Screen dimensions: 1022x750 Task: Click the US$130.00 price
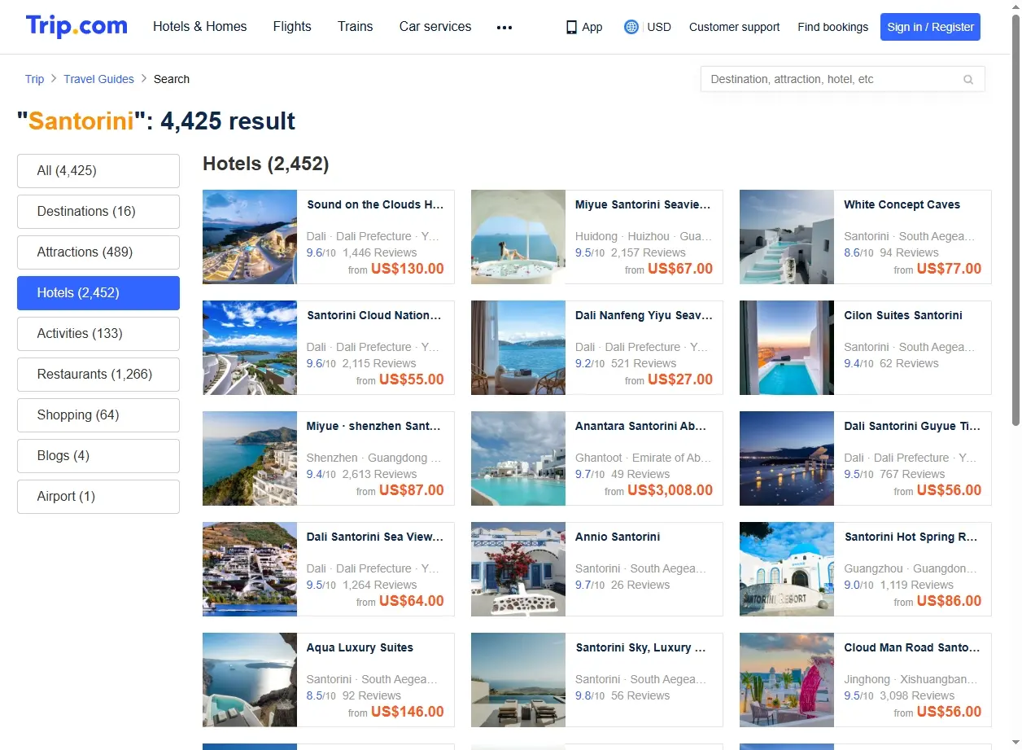coord(408,269)
